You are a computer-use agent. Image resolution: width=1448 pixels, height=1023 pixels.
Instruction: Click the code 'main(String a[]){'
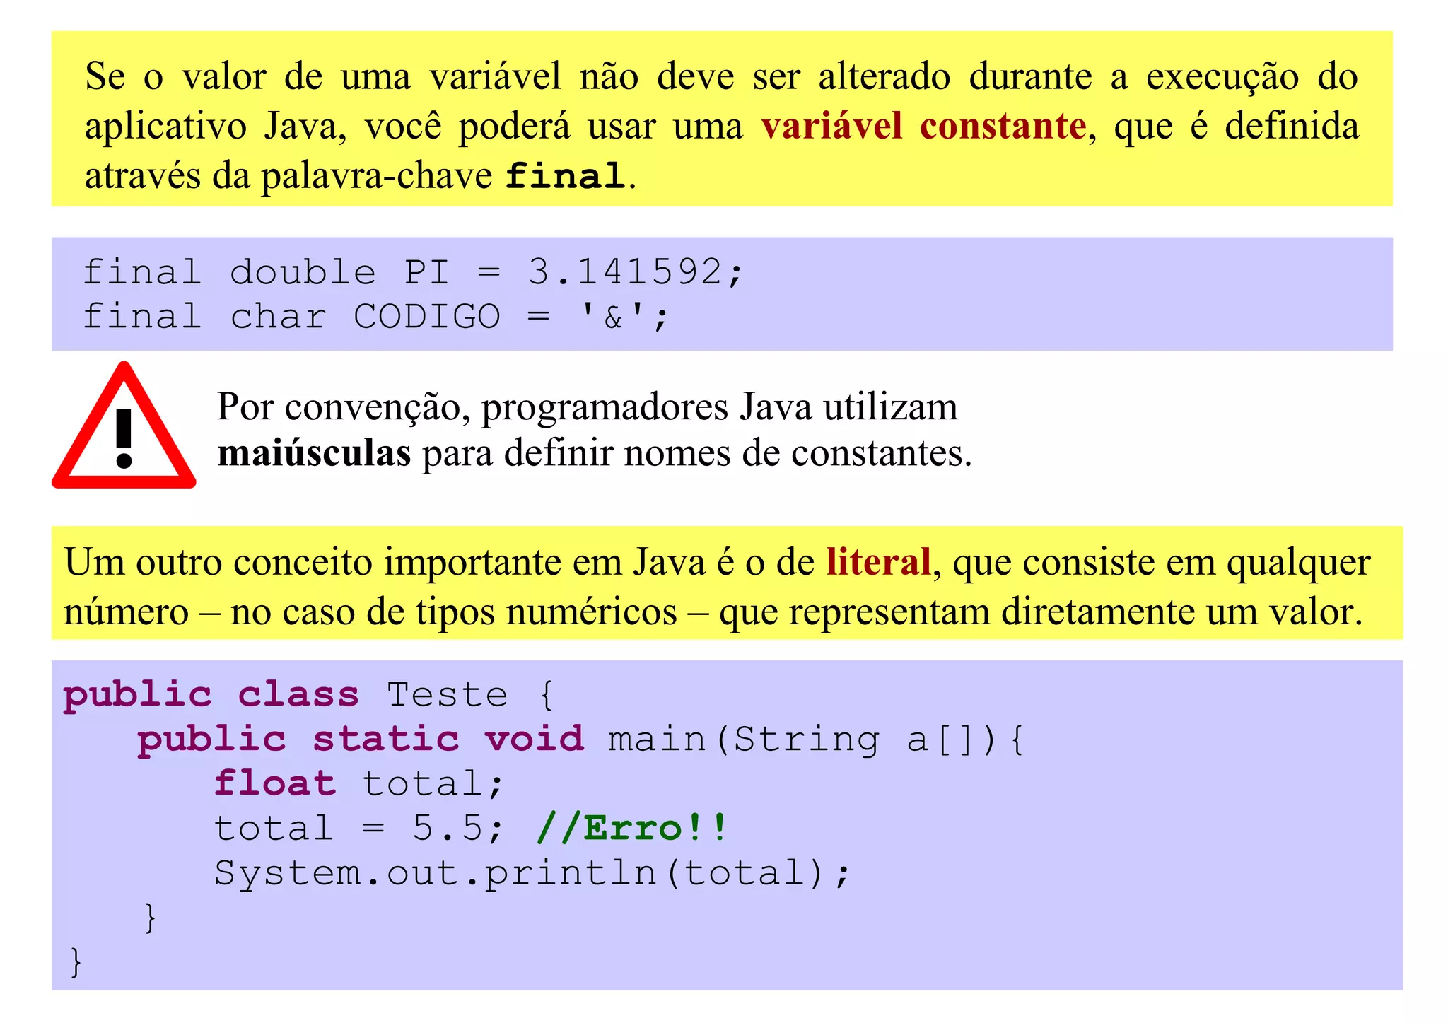(816, 740)
